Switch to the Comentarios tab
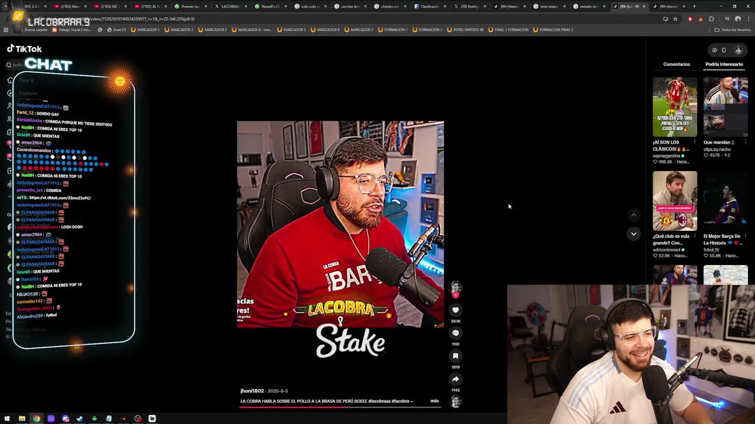Screen dimensions: 755x424 677,64
